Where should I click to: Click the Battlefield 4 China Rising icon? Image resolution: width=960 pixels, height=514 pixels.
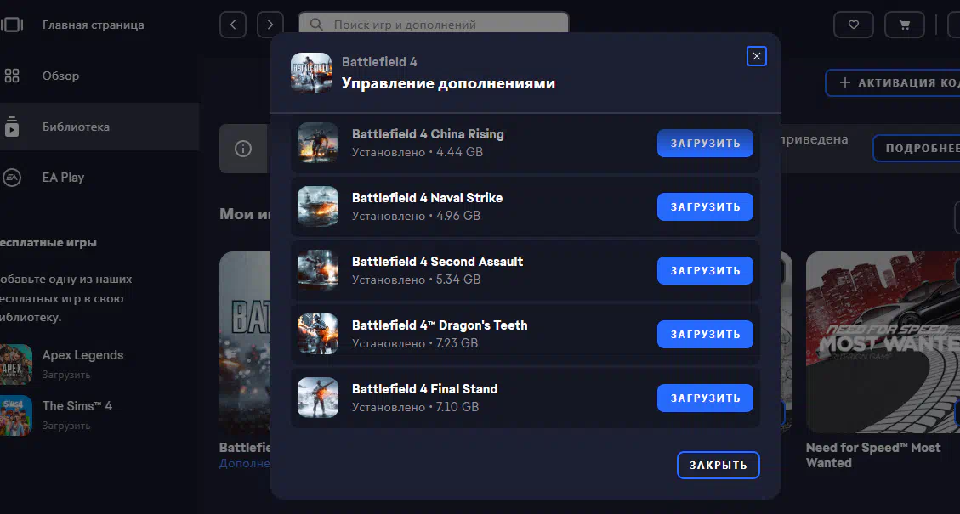[x=318, y=143]
